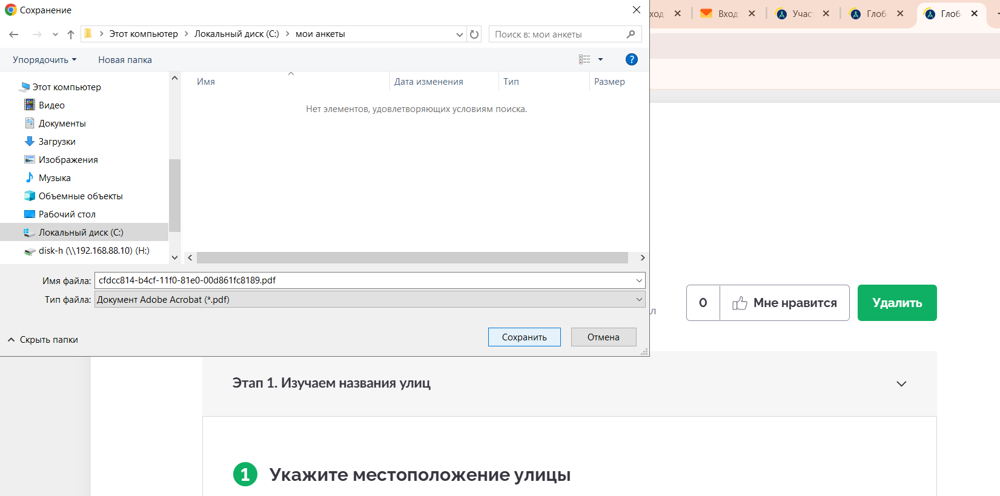
Task: Click the thumbs-up Мне нравится button
Action: pyautogui.click(x=784, y=303)
